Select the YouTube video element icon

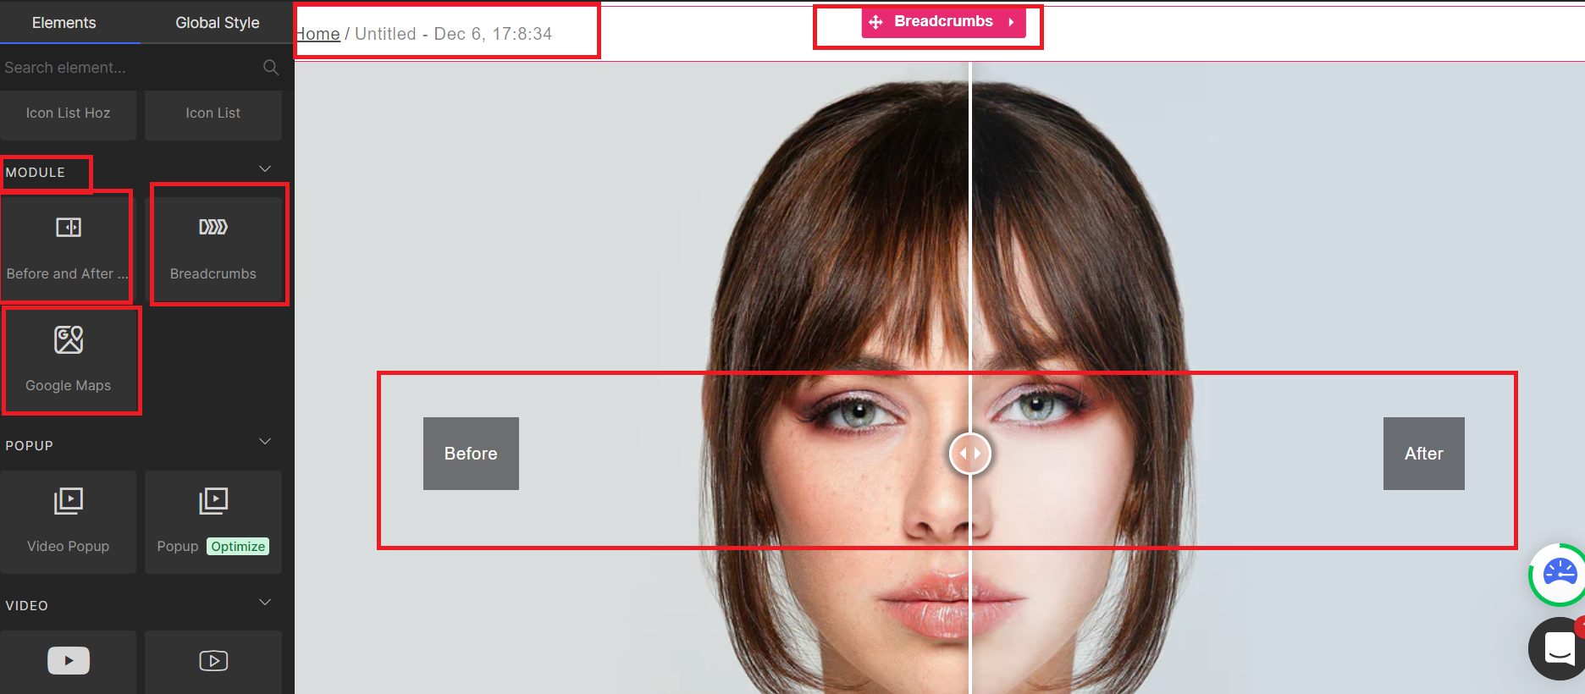[x=69, y=661]
